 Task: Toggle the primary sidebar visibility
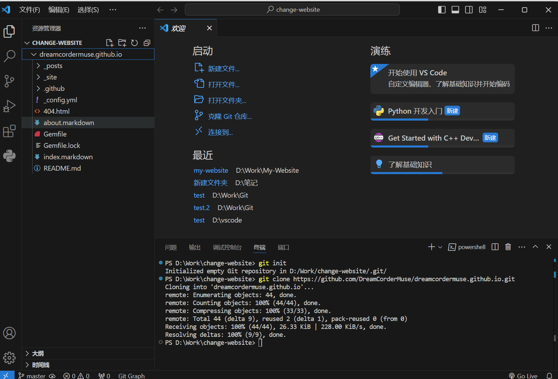coord(442,10)
